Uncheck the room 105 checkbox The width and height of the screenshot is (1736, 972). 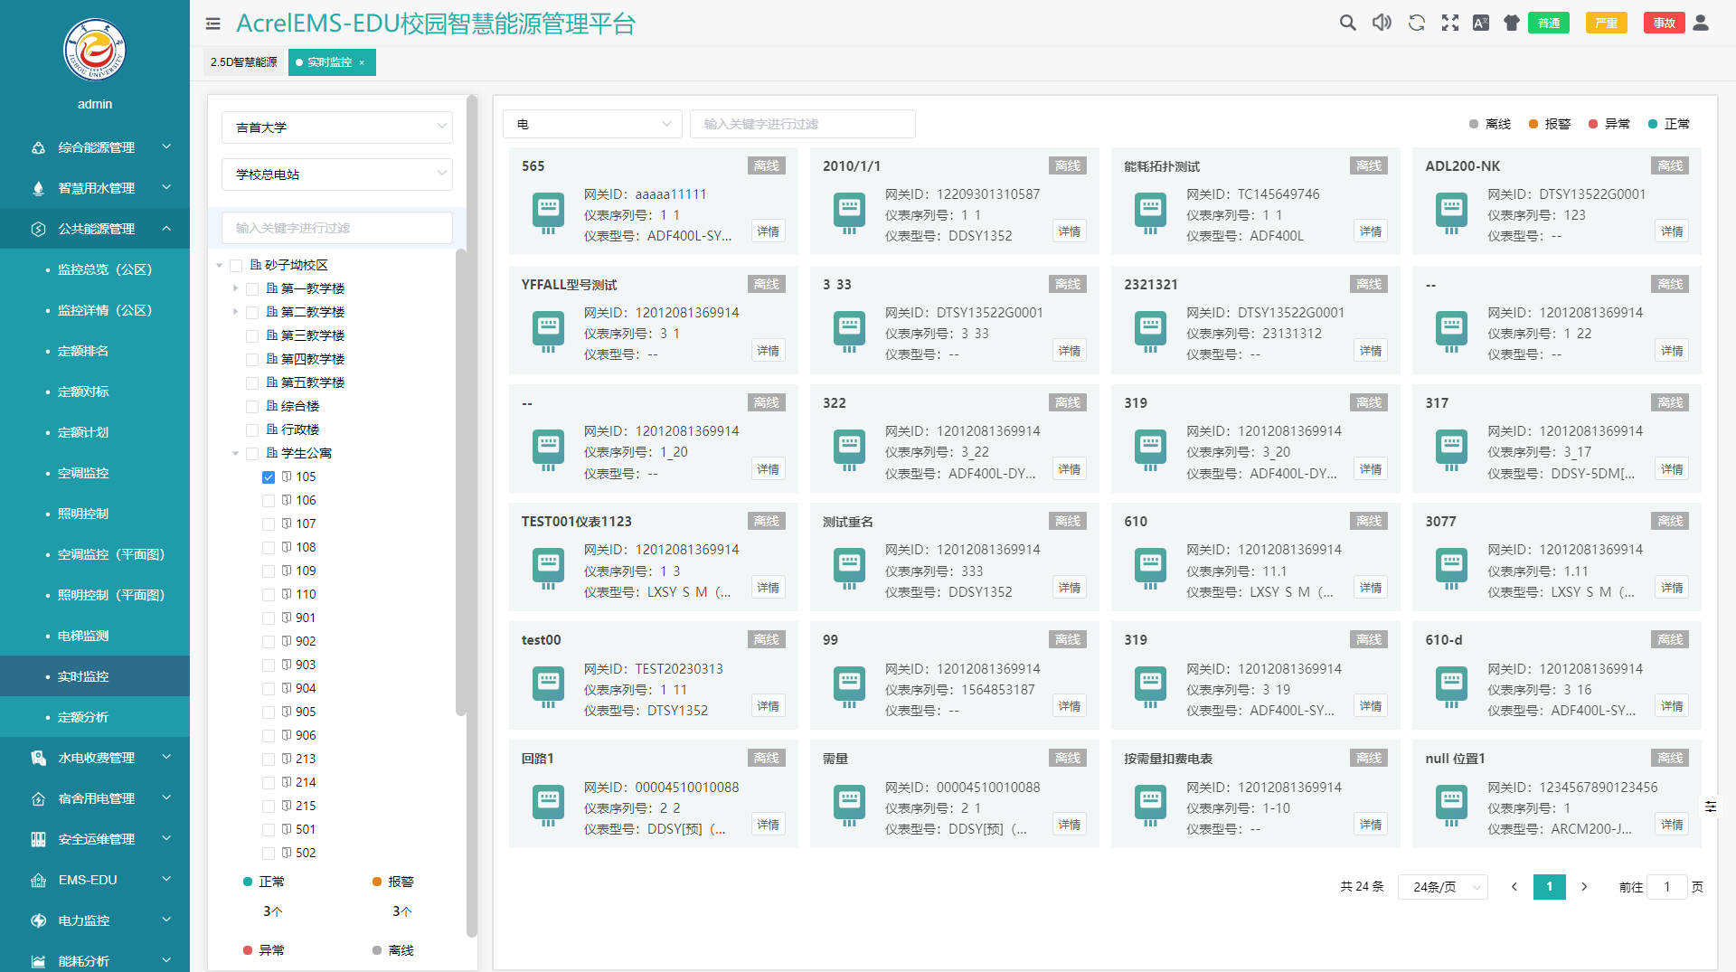click(269, 477)
